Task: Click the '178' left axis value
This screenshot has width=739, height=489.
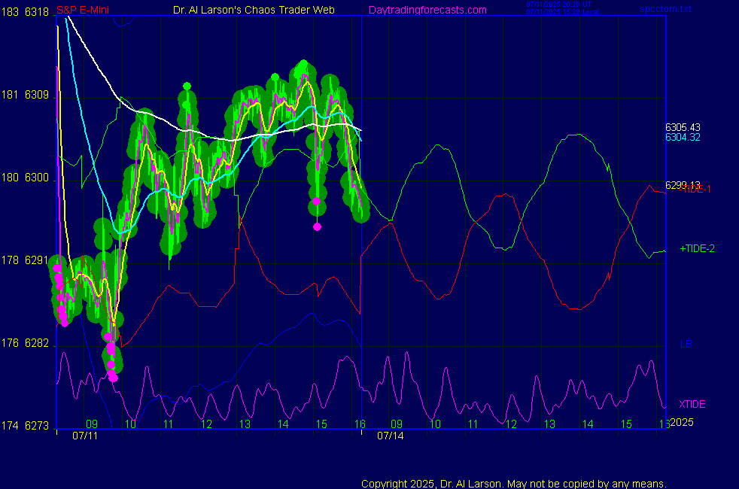Action: (x=10, y=260)
